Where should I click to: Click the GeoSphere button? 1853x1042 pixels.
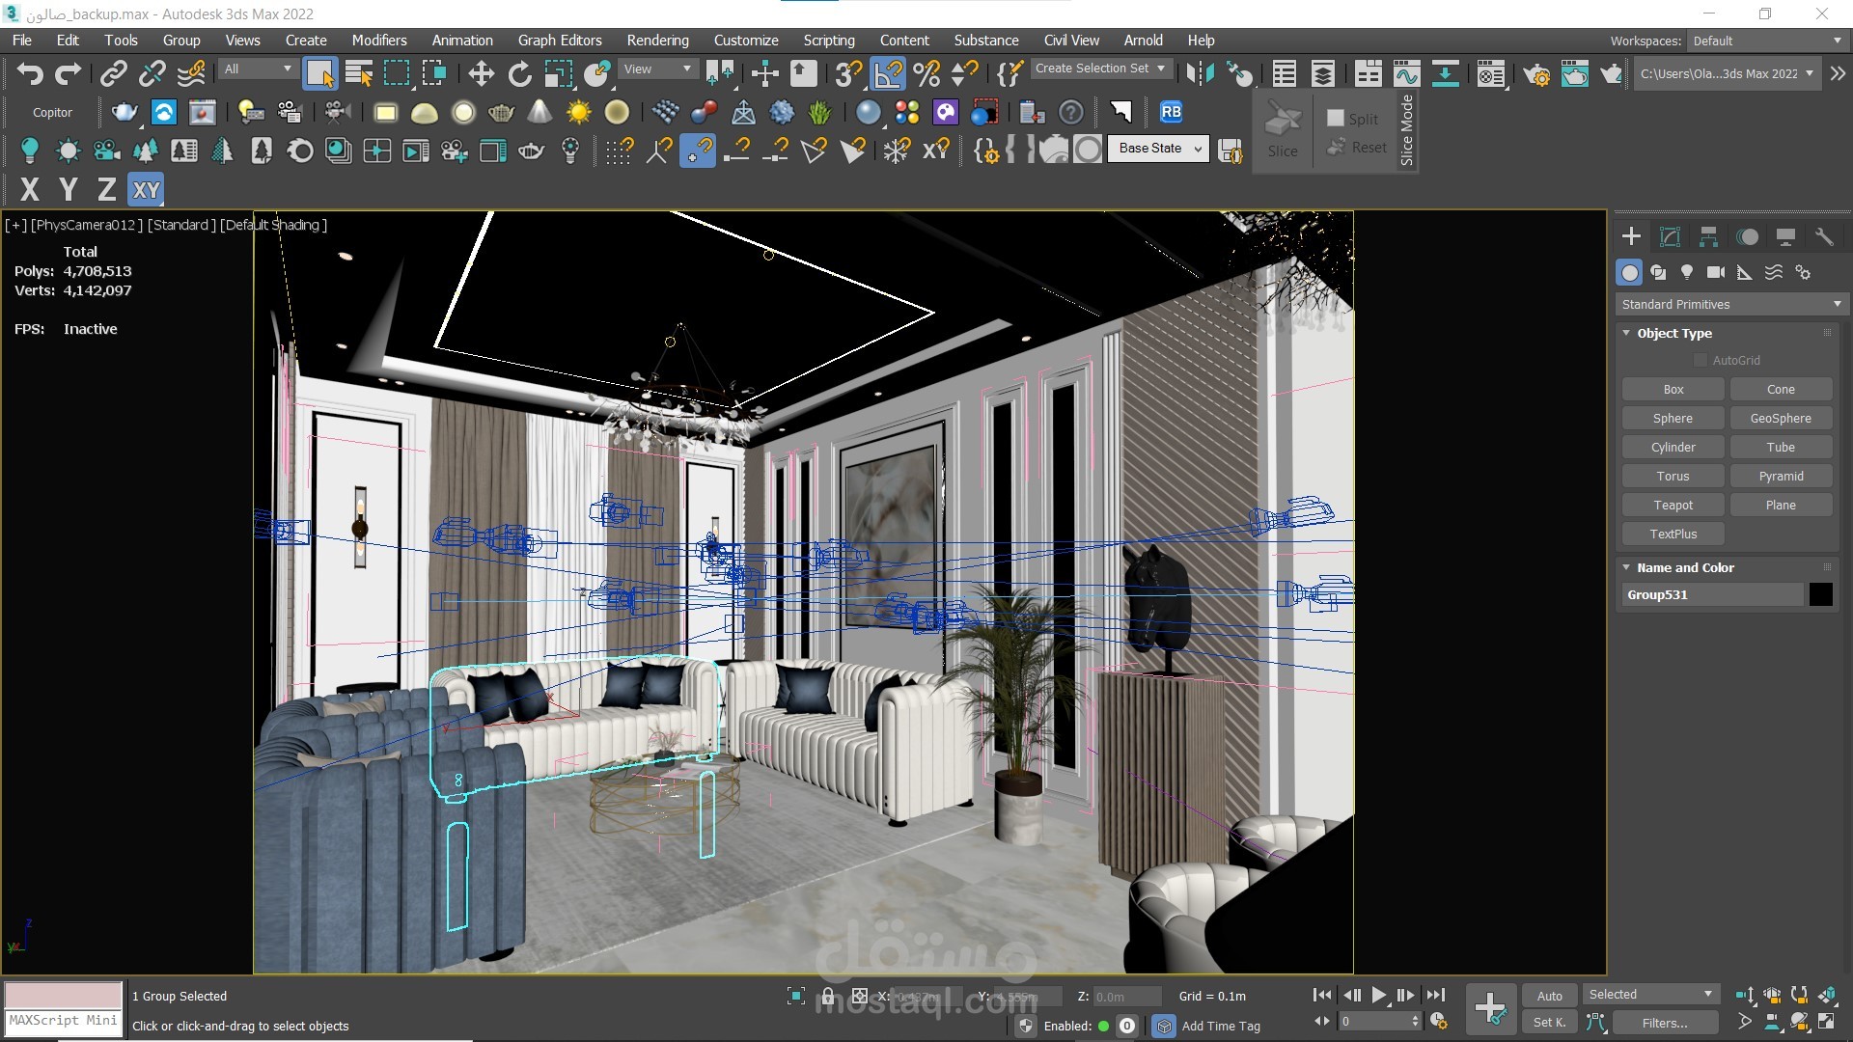click(x=1781, y=419)
